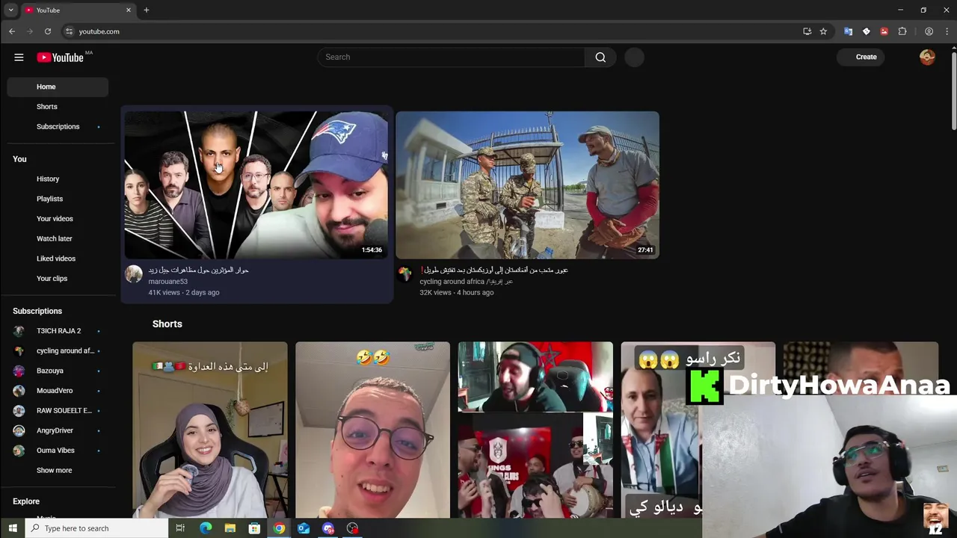Viewport: 957px width, 538px height.
Task: Open File Explorer from taskbar
Action: tap(230, 528)
